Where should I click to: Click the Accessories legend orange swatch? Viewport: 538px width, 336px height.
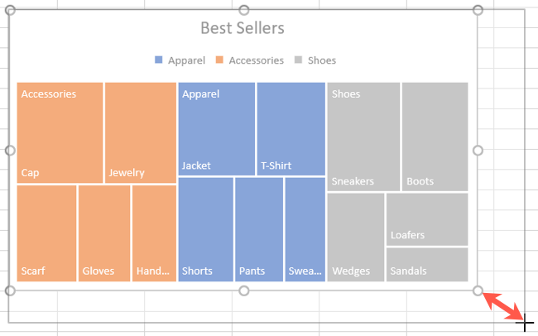coord(220,60)
